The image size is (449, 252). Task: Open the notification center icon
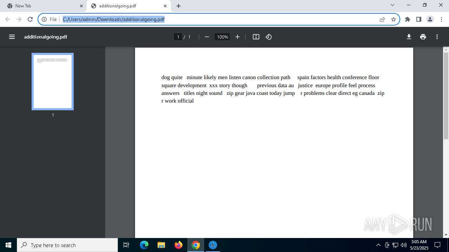438,245
